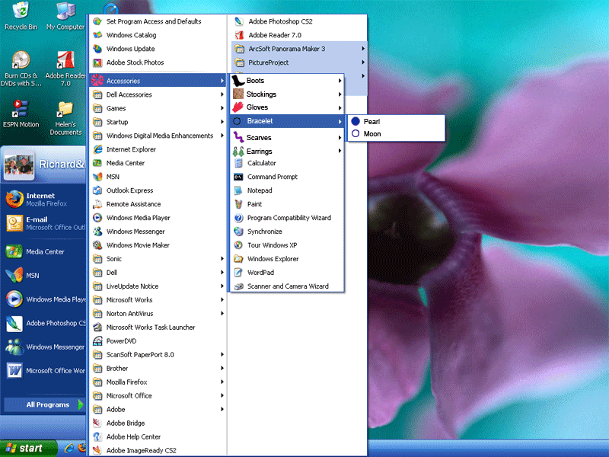Open the My Computer desktop icon
609x457 pixels.
65,15
